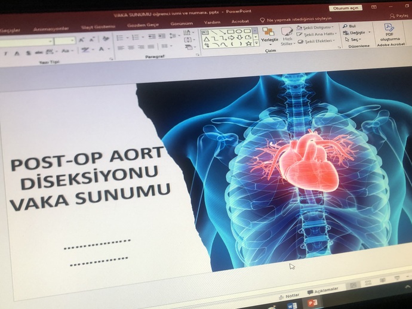This screenshot has height=309, width=412.
Task: Open the Yazı Tipi dialog launcher
Action: pyautogui.click(x=112, y=59)
